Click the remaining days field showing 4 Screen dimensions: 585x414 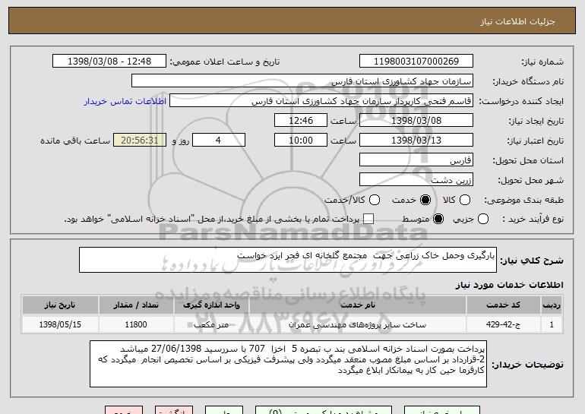[219, 141]
